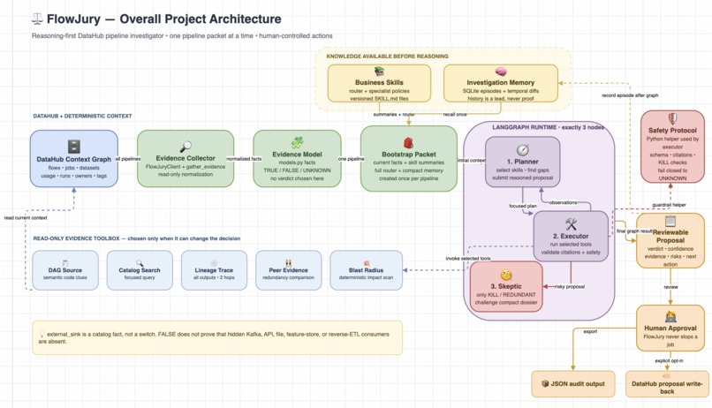This screenshot has height=408, width=712.
Task: Click the 'recall once' edge label
Action: click(455, 115)
